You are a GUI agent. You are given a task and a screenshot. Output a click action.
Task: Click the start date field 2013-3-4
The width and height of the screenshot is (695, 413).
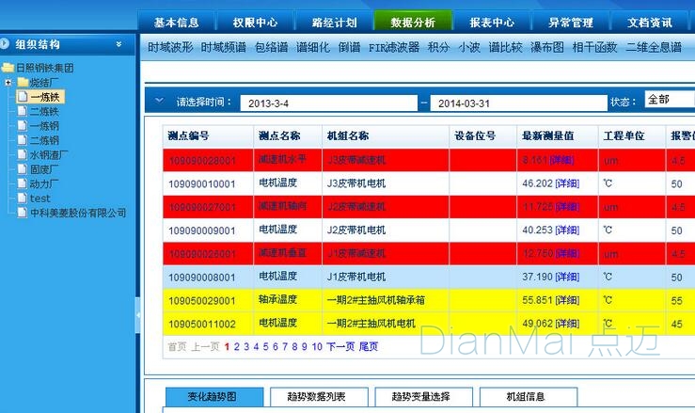(328, 103)
